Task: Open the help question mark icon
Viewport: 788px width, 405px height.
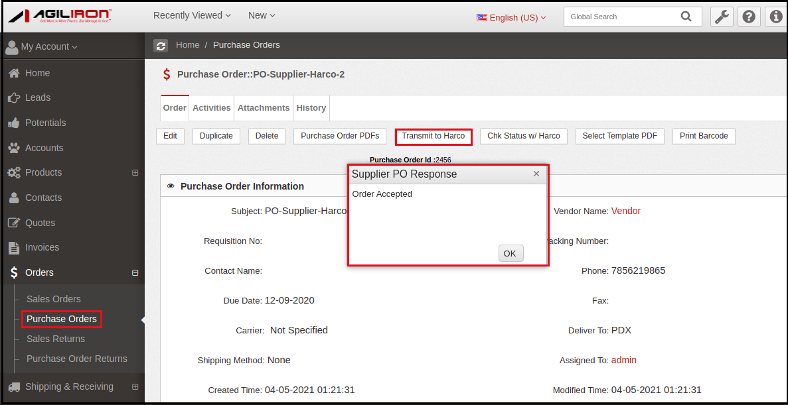Action: (x=749, y=17)
